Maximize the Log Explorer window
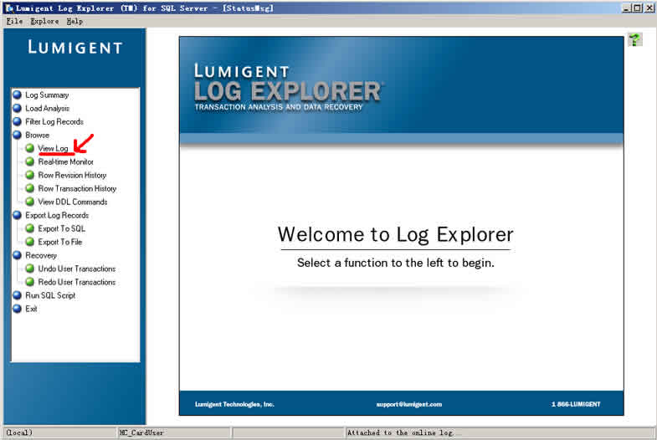 (637, 8)
